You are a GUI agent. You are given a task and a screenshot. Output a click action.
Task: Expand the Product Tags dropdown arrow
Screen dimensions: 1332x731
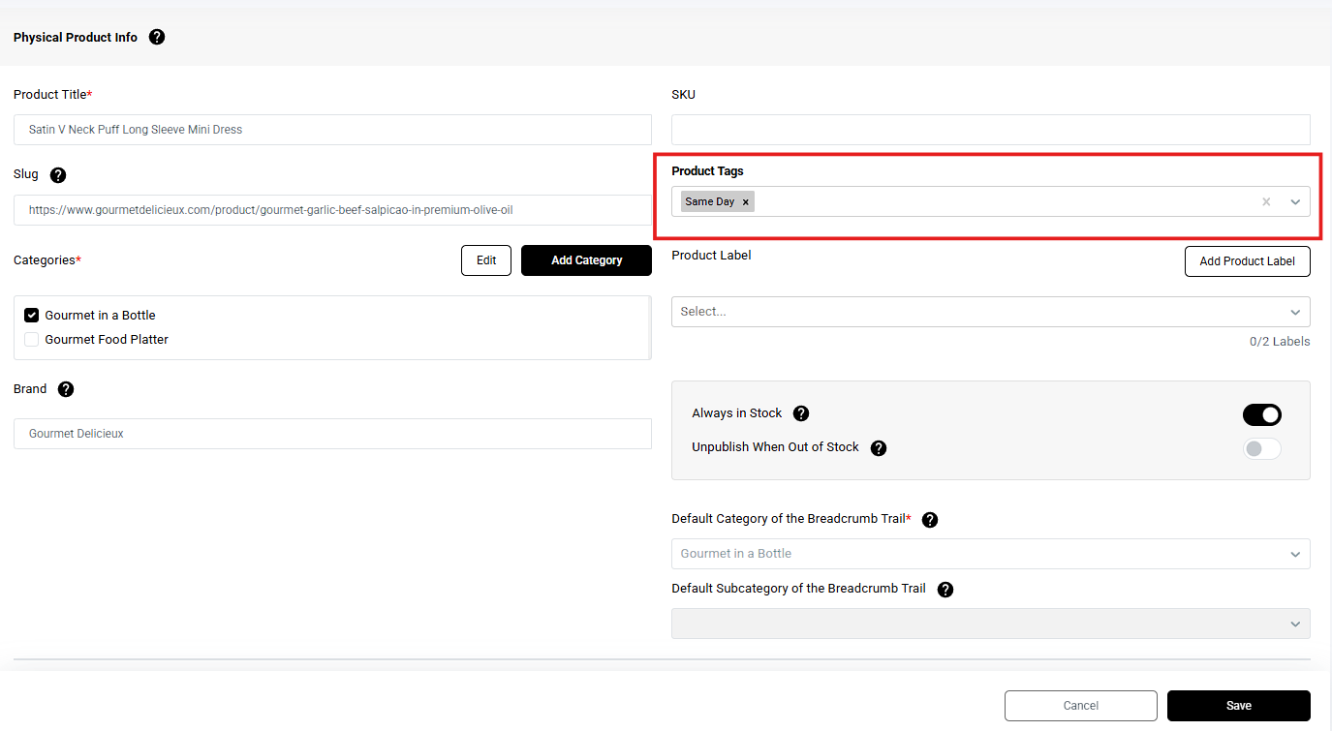tap(1295, 202)
